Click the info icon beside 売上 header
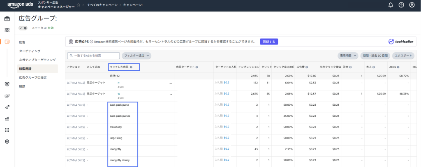The image size is (421, 167). click(x=373, y=67)
